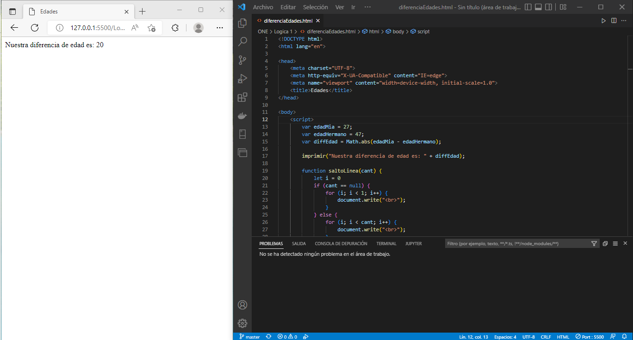The height and width of the screenshot is (340, 633).
Task: Add this page to Edge favorites
Action: [151, 28]
